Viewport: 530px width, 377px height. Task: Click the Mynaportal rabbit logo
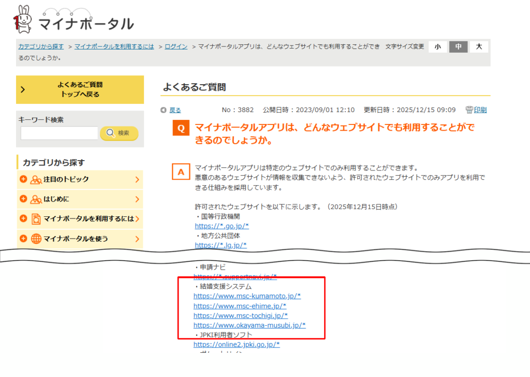coord(23,19)
